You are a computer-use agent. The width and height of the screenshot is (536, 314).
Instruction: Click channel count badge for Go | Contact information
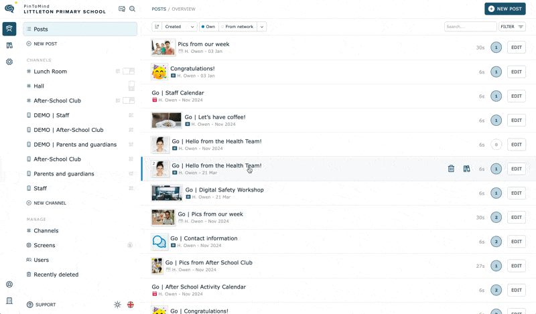tap(496, 242)
